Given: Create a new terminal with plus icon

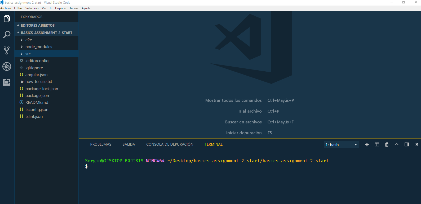Looking at the screenshot, I should pyautogui.click(x=367, y=145).
